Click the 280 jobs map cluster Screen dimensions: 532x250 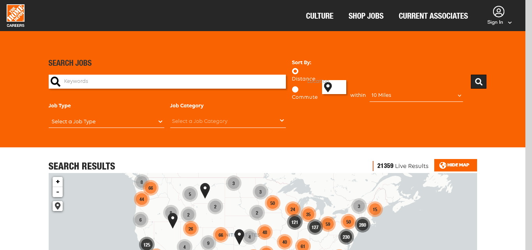coord(362,225)
